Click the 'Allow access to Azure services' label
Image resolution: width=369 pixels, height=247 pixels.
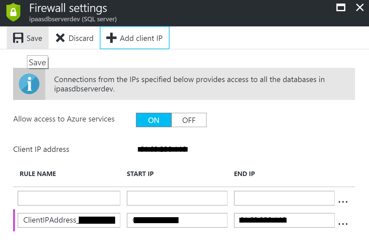point(64,119)
